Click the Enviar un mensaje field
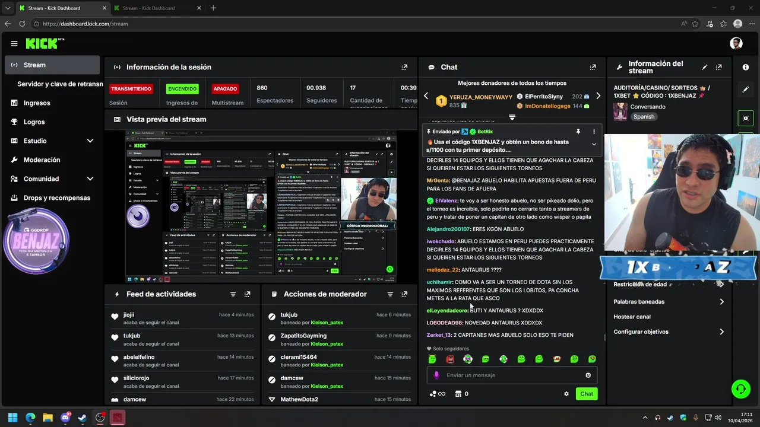The image size is (760, 427). (512, 375)
